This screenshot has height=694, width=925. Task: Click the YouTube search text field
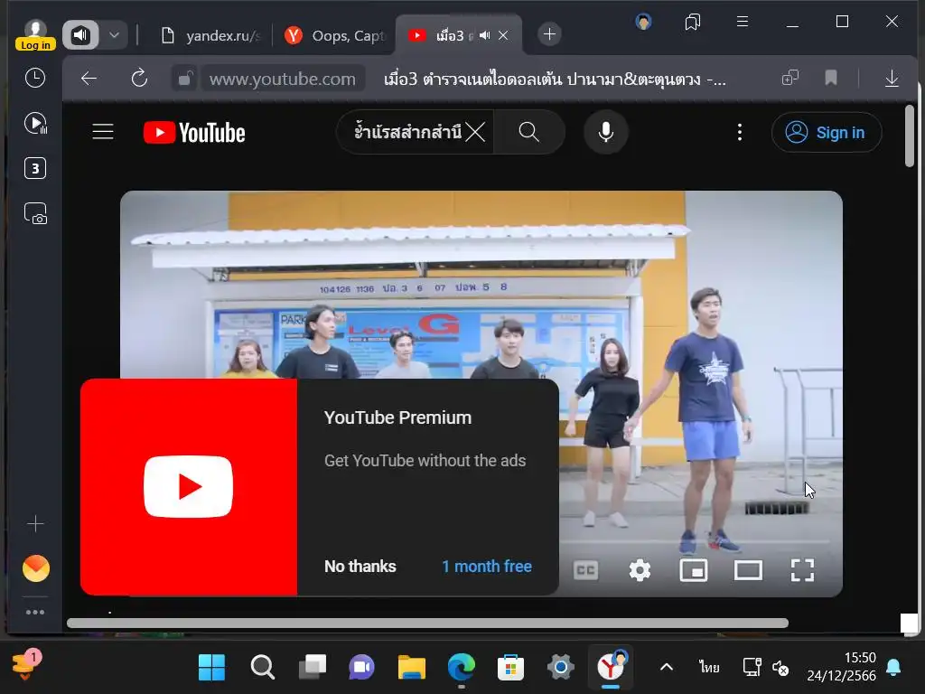(407, 132)
